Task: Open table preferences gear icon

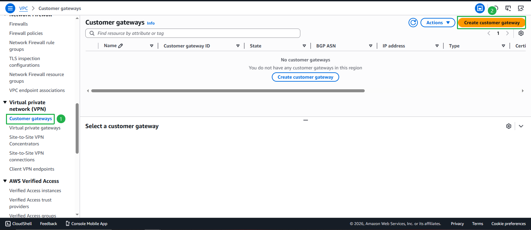Action: tap(521, 33)
